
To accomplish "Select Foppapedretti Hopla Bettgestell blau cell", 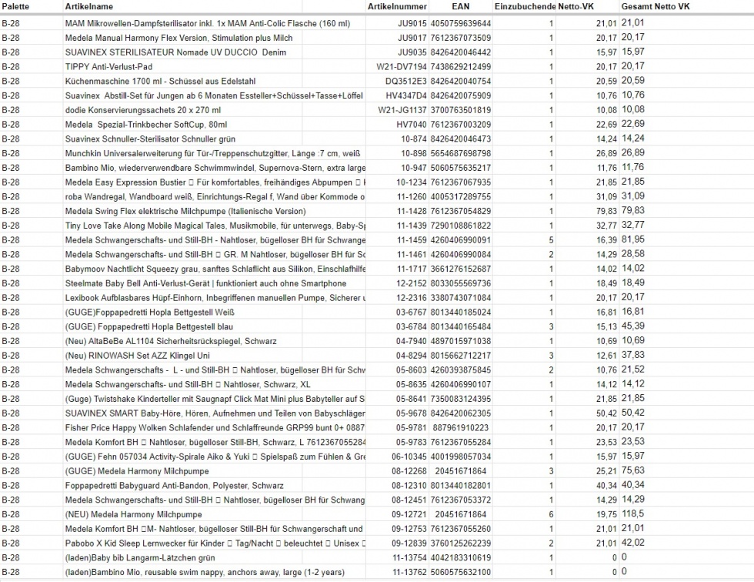I will [149, 326].
